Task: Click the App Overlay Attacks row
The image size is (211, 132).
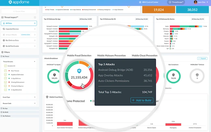Action: [125, 75]
